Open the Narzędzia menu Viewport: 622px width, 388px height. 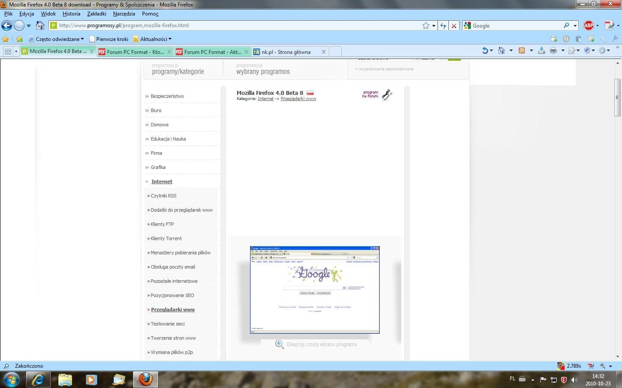124,14
